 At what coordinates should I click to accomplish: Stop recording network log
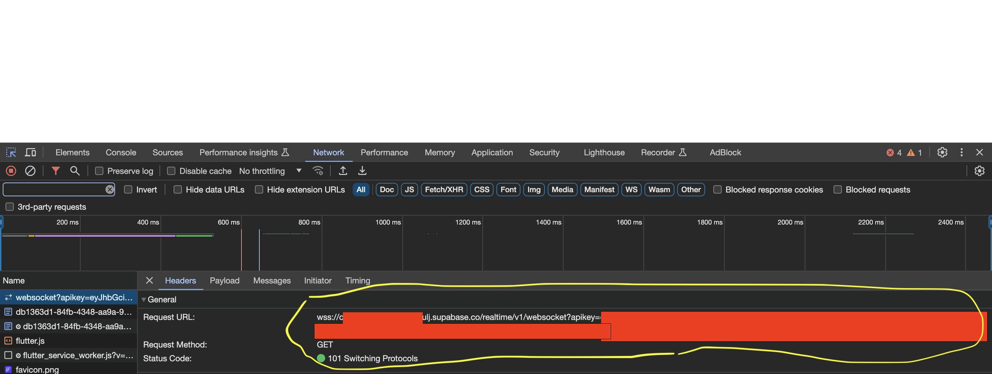(x=11, y=170)
